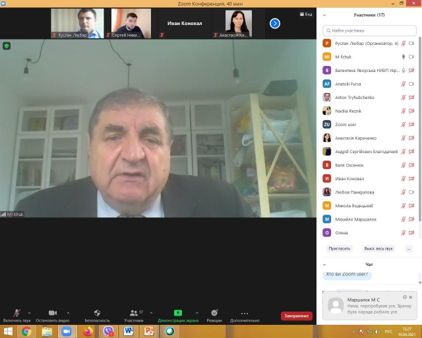Select Руслан Любар video thumbnail
Screen dimensions: 422x338
pos(77,24)
